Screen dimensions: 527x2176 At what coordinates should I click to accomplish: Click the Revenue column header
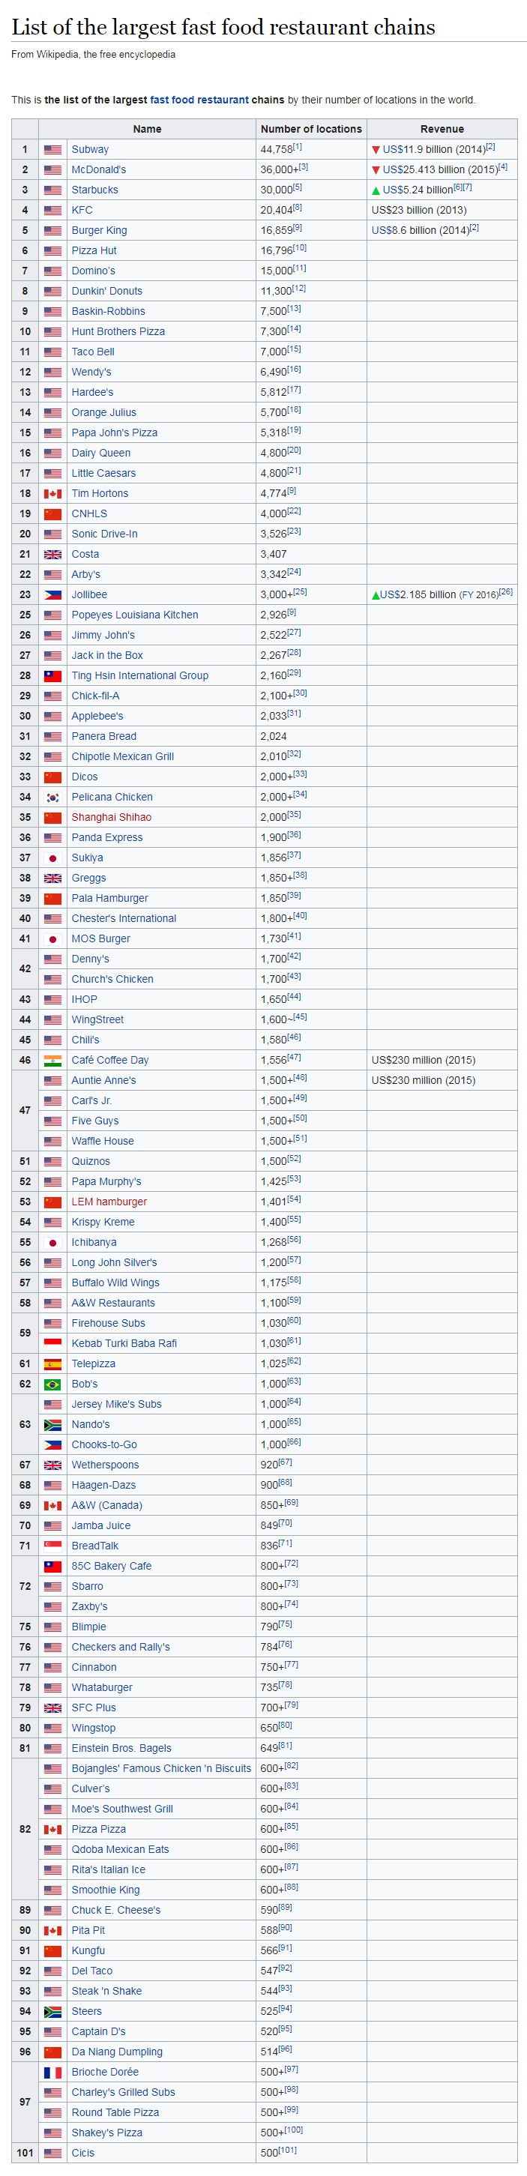(442, 129)
